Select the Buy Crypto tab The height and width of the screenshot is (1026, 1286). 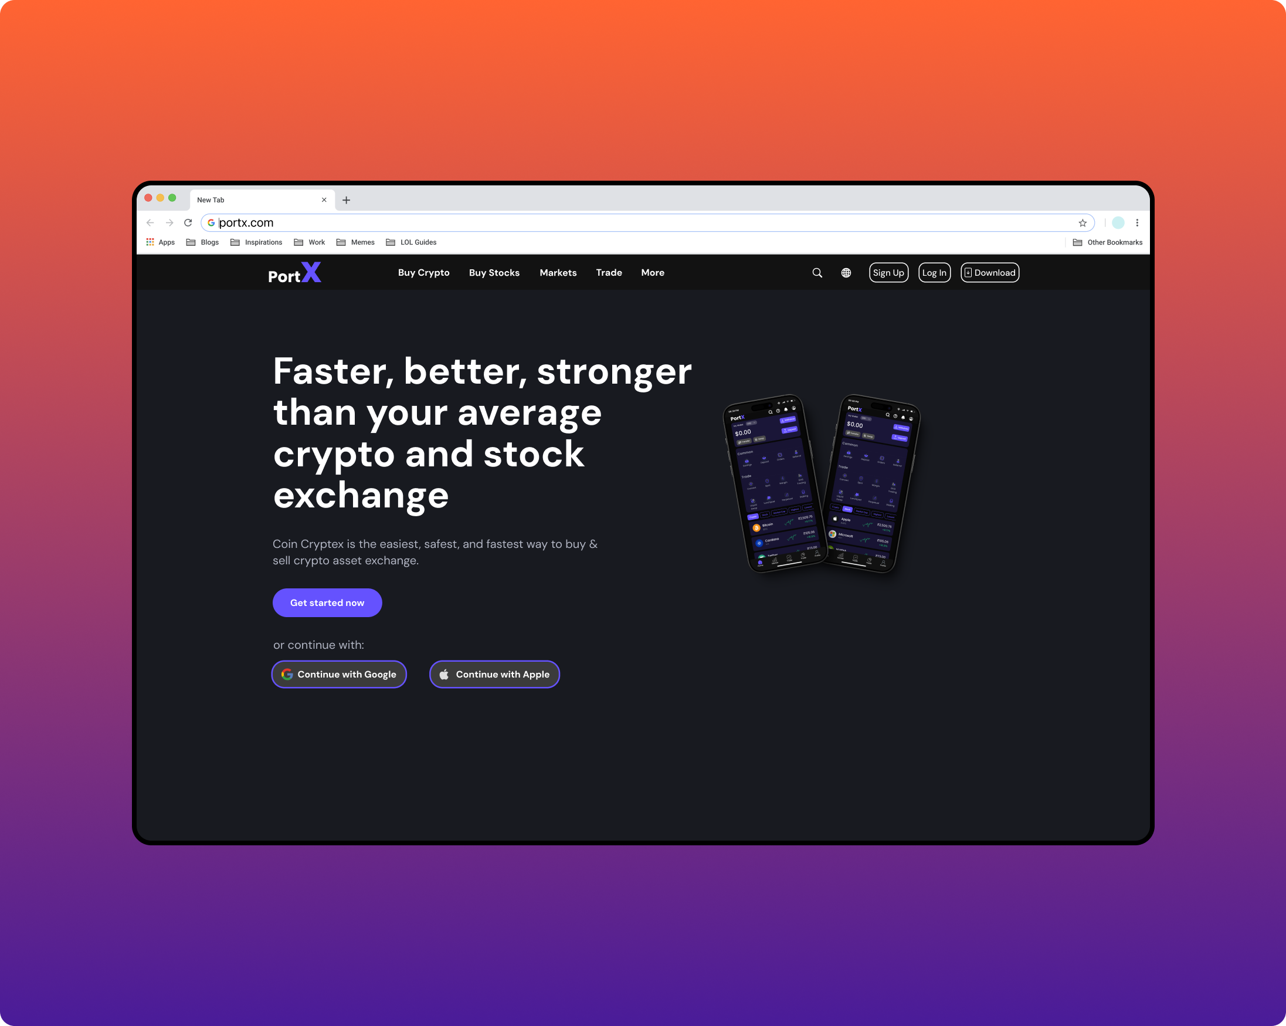423,272
